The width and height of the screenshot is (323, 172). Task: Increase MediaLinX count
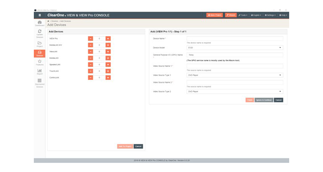[108, 58]
